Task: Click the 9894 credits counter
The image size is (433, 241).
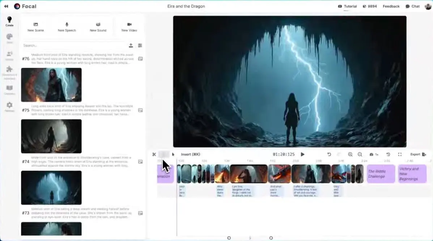Action: coord(369,7)
